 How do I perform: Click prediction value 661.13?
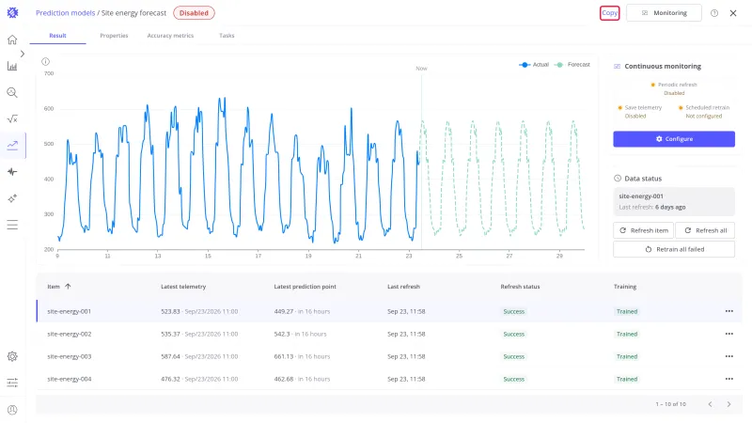[x=284, y=356]
